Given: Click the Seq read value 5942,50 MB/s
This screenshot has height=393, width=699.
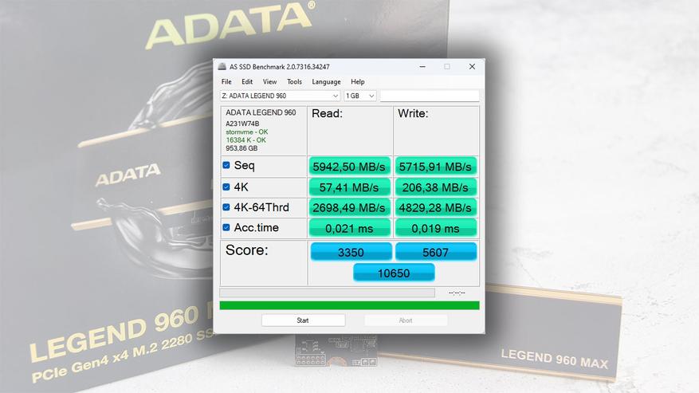Looking at the screenshot, I should click(x=349, y=167).
